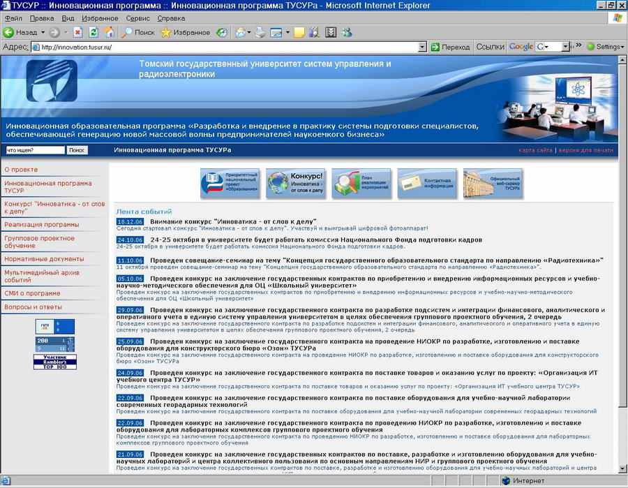Click the green Settings circle icon
This screenshot has height=488, width=628.
(x=590, y=47)
